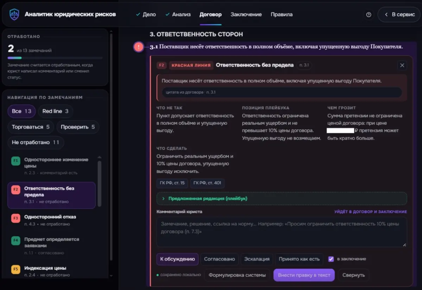Set status to Эскалация
The image size is (422, 290).
pyautogui.click(x=257, y=259)
